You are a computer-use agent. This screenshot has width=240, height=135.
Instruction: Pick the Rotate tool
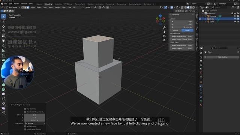3,31
